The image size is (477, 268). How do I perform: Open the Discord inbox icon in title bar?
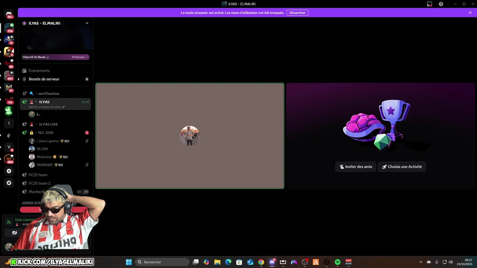tap(429, 4)
